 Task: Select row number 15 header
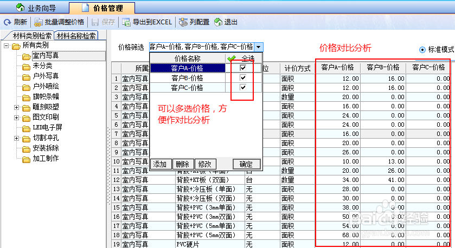tap(117, 207)
